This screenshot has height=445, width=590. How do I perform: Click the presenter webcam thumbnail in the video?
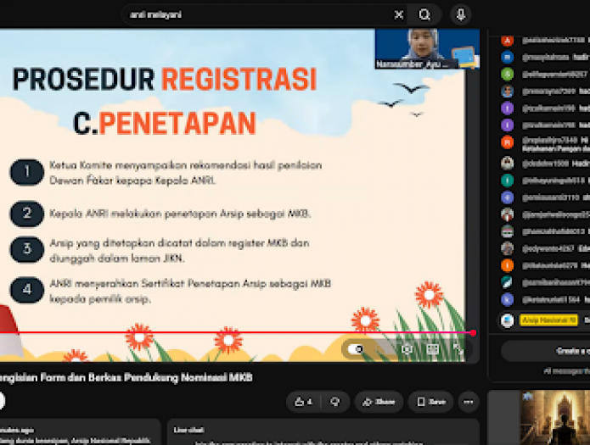tap(427, 49)
